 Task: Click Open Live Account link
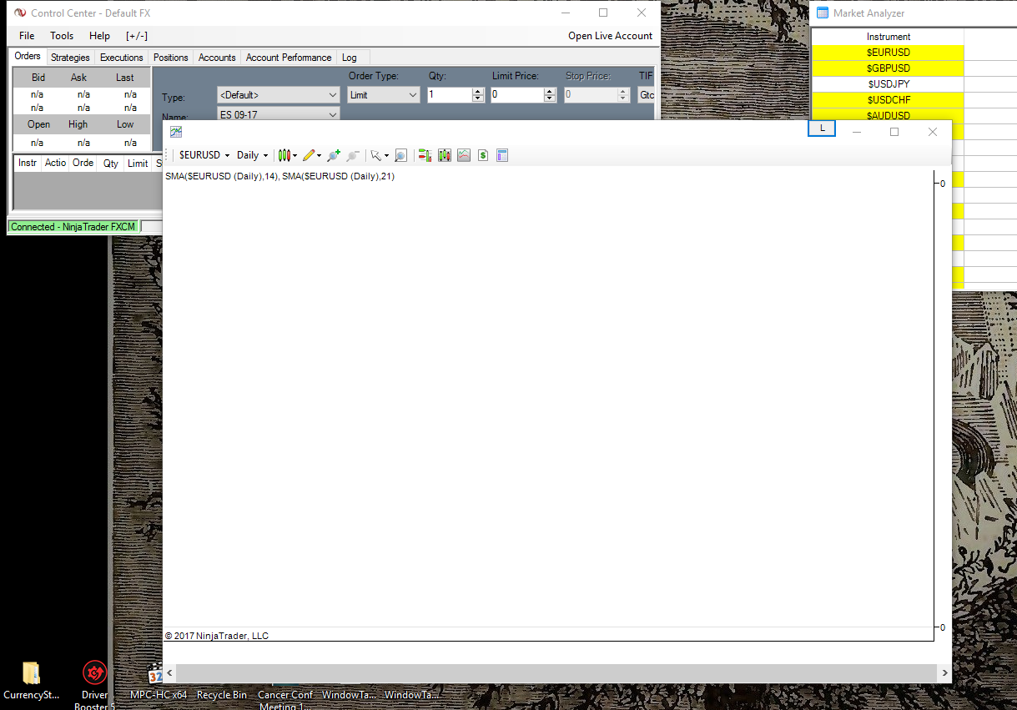pyautogui.click(x=611, y=36)
